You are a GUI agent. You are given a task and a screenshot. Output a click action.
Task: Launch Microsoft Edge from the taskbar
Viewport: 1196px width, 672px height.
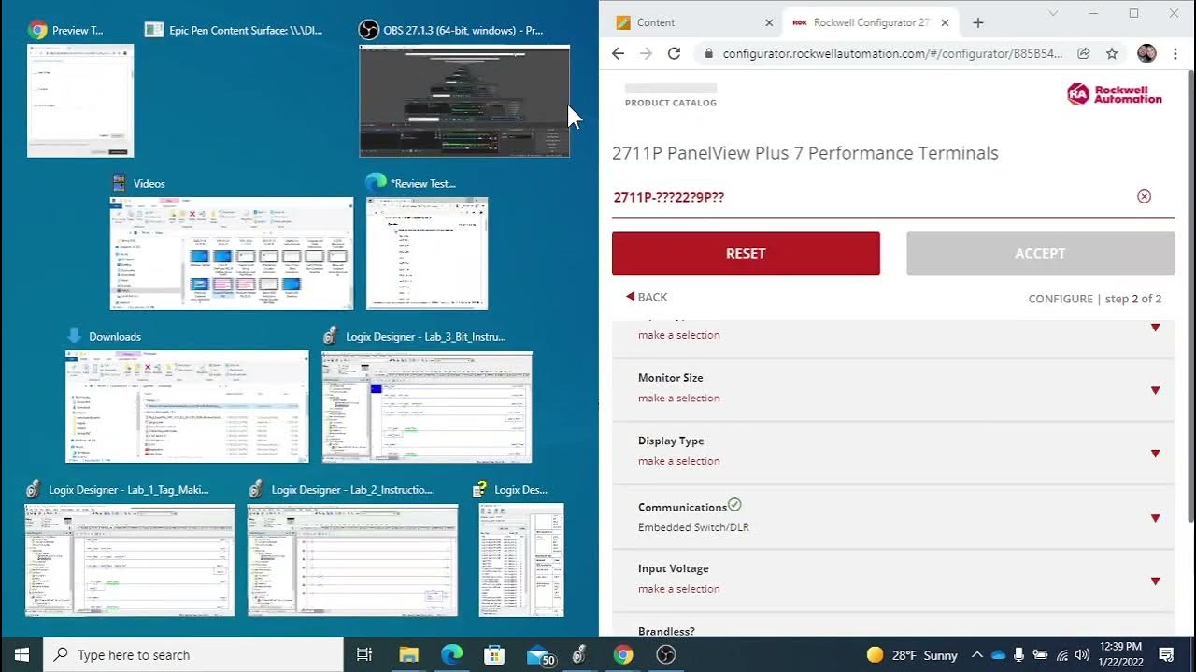point(451,655)
